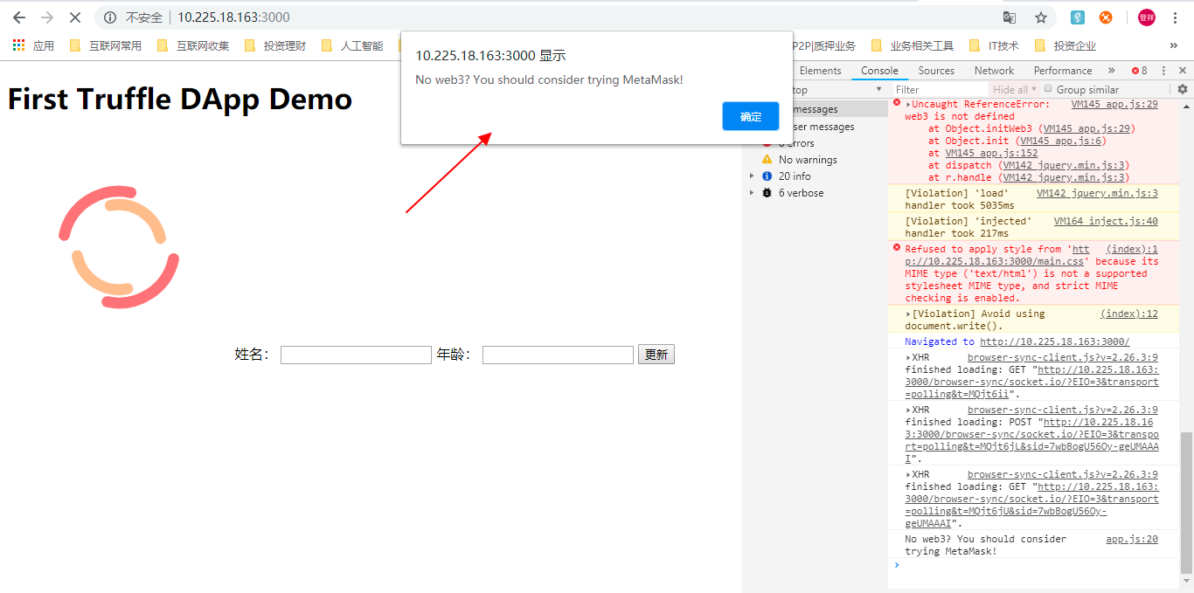Image resolution: width=1194 pixels, height=593 pixels.
Task: Open the Chrome three-dot menu
Action: (x=1177, y=17)
